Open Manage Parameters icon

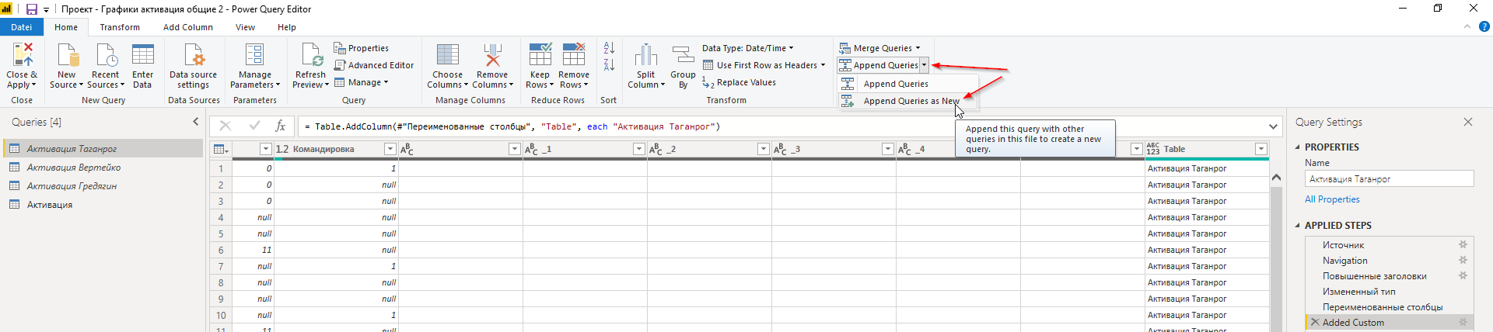coord(254,54)
